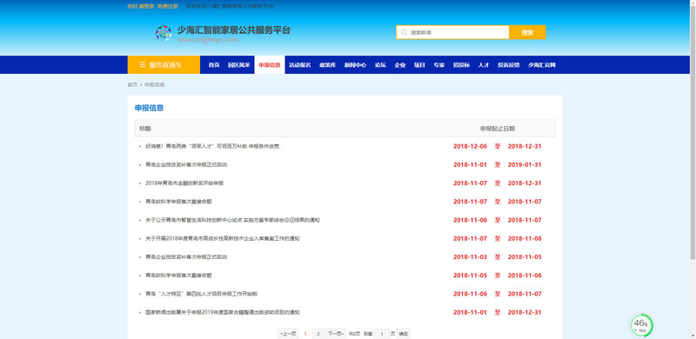Click the 少海汇智能家居公共服务平台 site title
696x339 pixels.
coord(234,30)
